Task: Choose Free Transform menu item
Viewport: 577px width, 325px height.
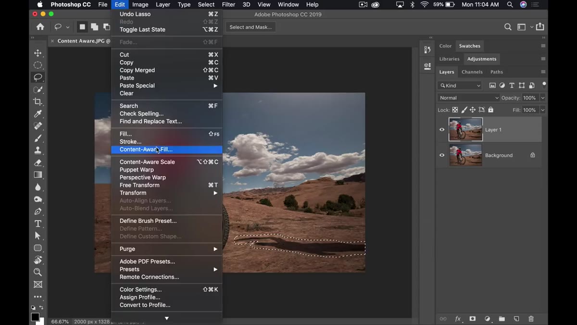Action: 166,185
